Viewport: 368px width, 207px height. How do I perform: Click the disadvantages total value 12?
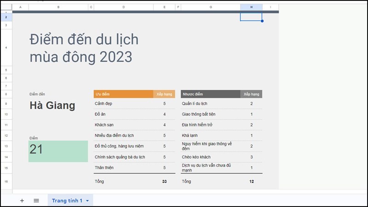point(251,181)
